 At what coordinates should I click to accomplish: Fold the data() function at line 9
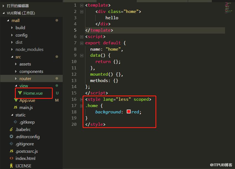click(82, 56)
